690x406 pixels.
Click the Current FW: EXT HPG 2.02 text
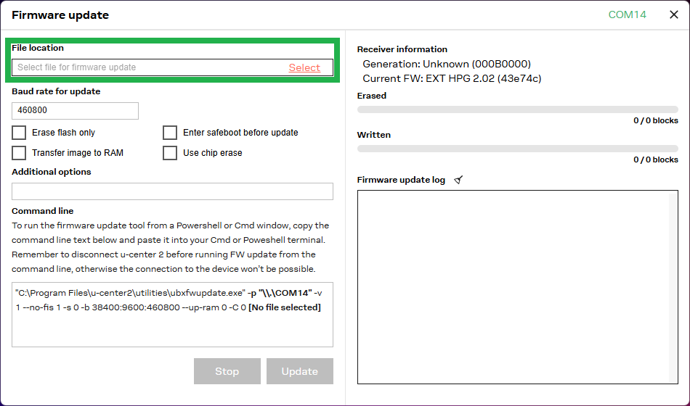click(x=452, y=78)
